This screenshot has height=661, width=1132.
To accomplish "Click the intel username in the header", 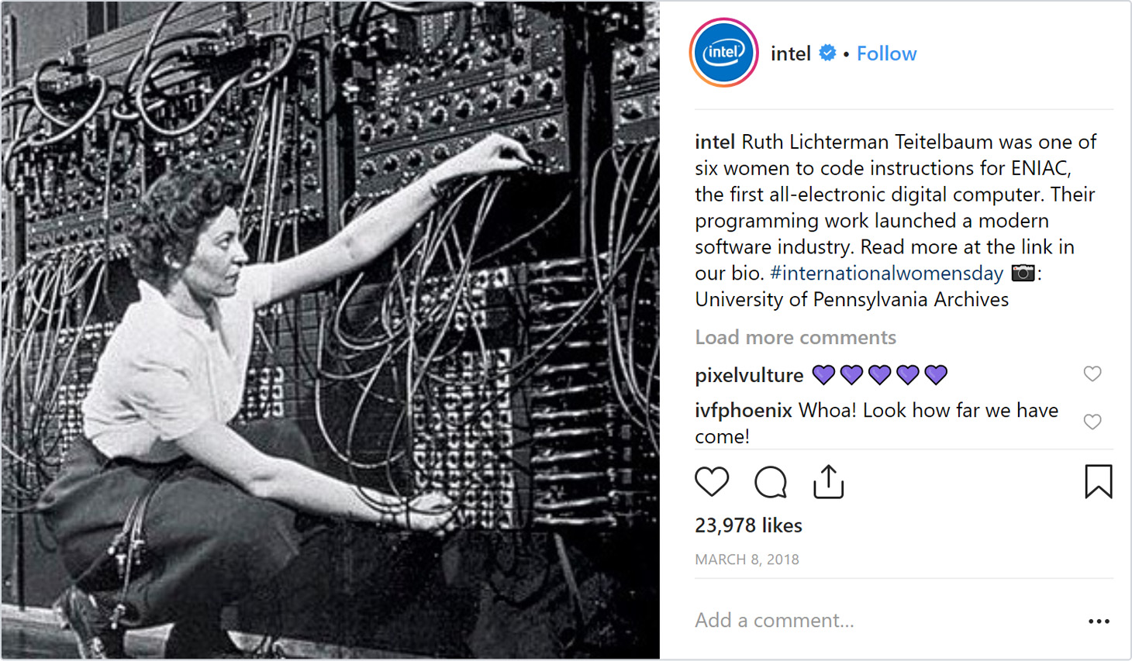I will 790,53.
